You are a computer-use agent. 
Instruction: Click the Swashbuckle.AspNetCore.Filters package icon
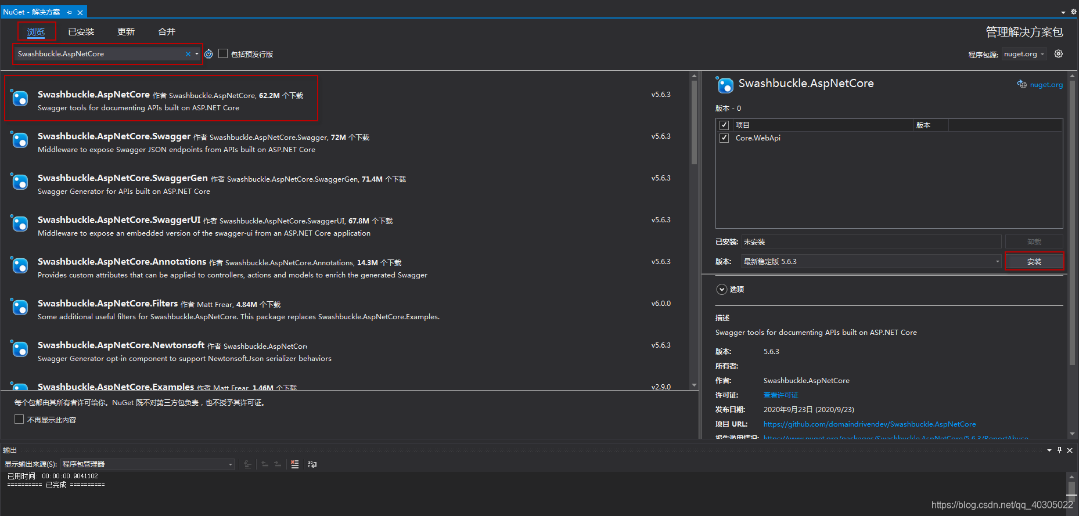20,308
